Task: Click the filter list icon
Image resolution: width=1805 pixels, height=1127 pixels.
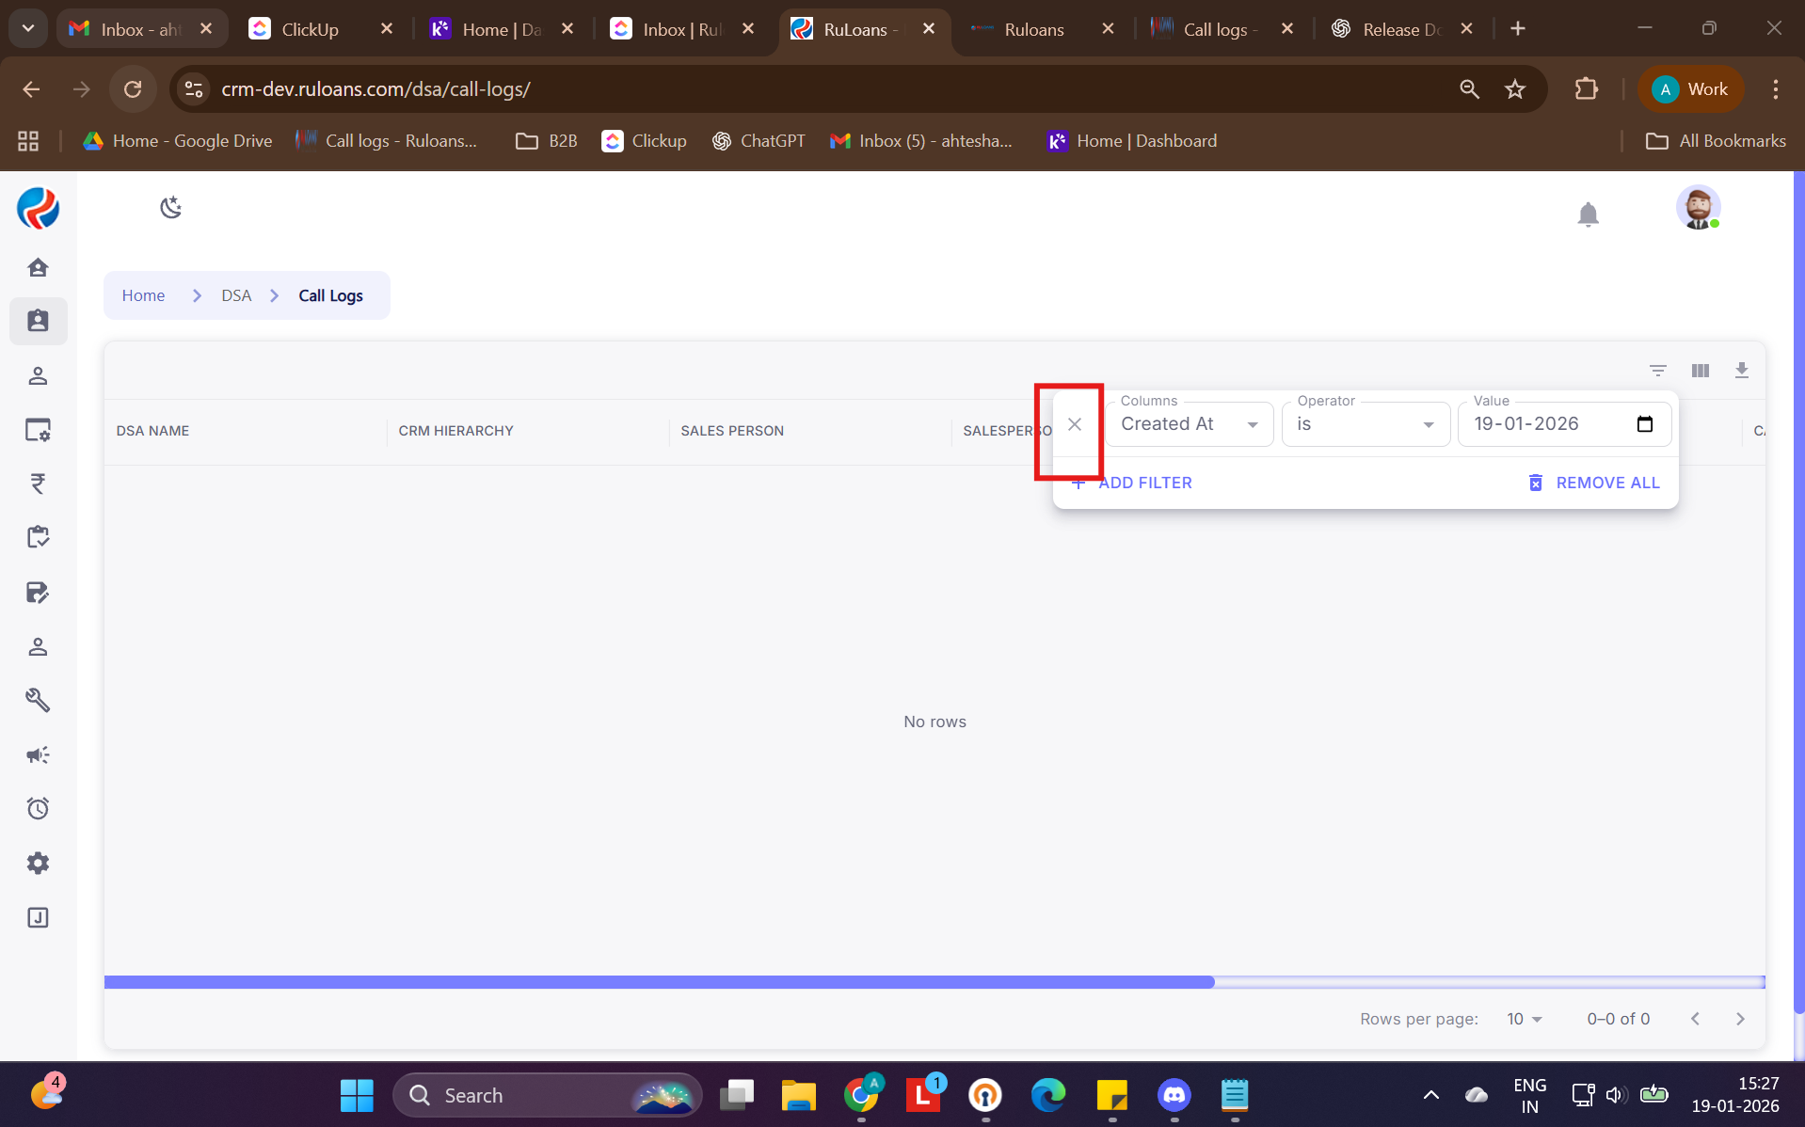Action: [x=1657, y=371]
